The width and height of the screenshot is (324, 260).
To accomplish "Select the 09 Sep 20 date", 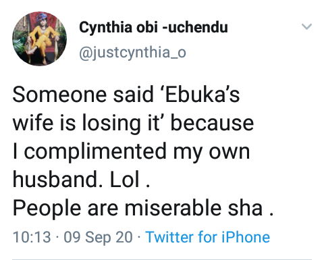I will click(98, 238).
